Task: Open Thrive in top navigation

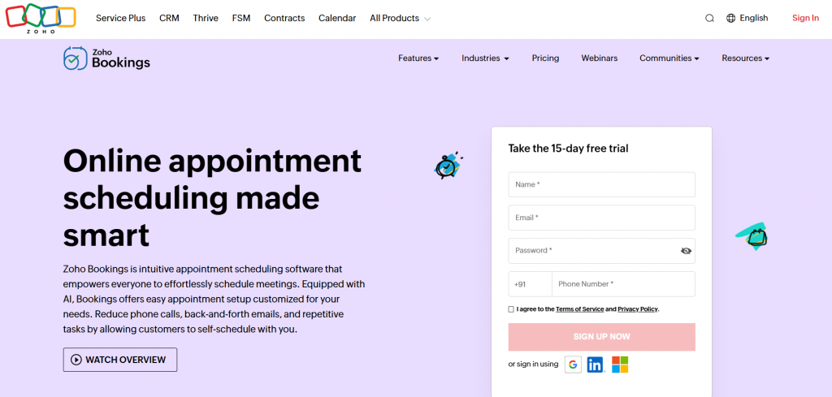Action: click(x=206, y=18)
